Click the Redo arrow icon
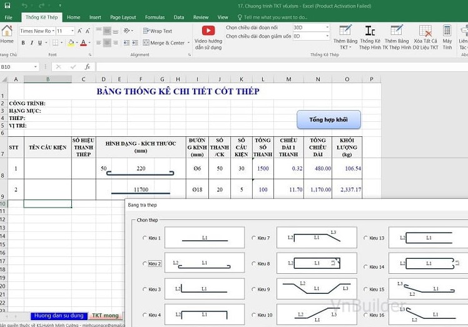The image size is (468, 327). point(41,6)
